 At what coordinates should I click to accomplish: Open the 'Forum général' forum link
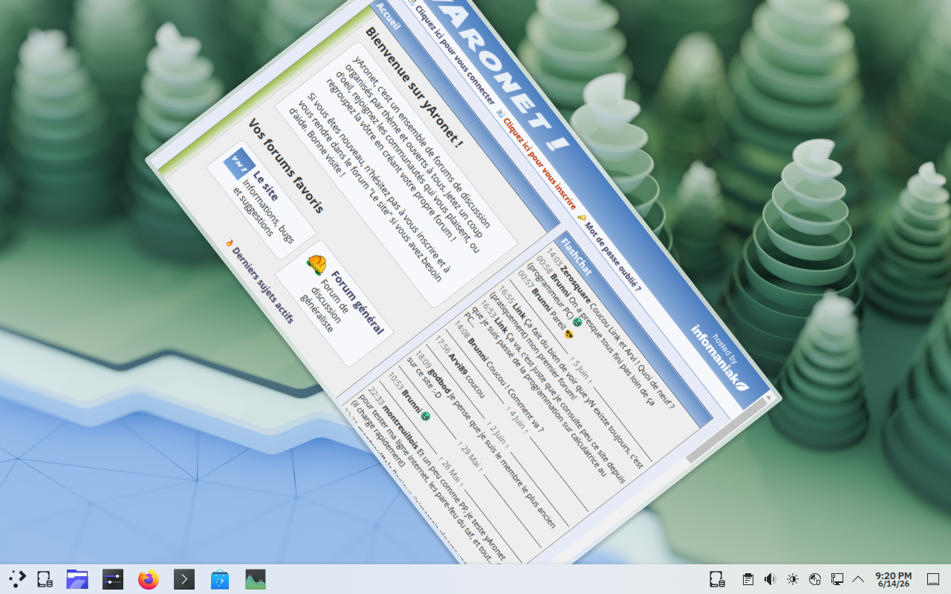point(357,302)
